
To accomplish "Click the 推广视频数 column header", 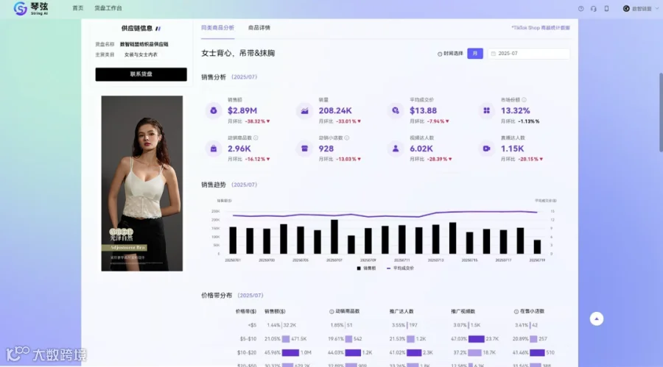I will click(463, 311).
